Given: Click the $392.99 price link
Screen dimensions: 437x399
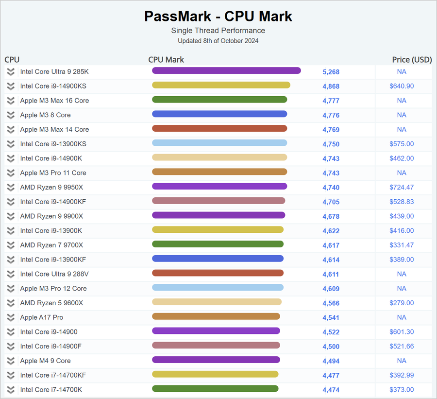Looking at the screenshot, I should point(402,375).
